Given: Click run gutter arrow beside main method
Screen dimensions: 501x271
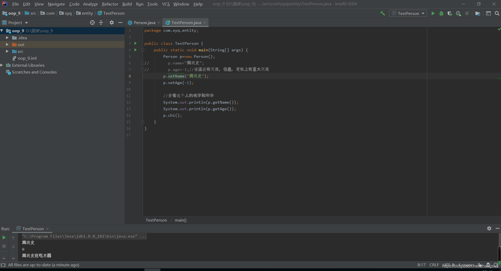Looking at the screenshot, I should (136, 50).
